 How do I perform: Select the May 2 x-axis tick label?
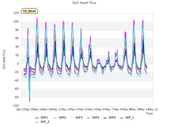pyautogui.click(x=65, y=109)
